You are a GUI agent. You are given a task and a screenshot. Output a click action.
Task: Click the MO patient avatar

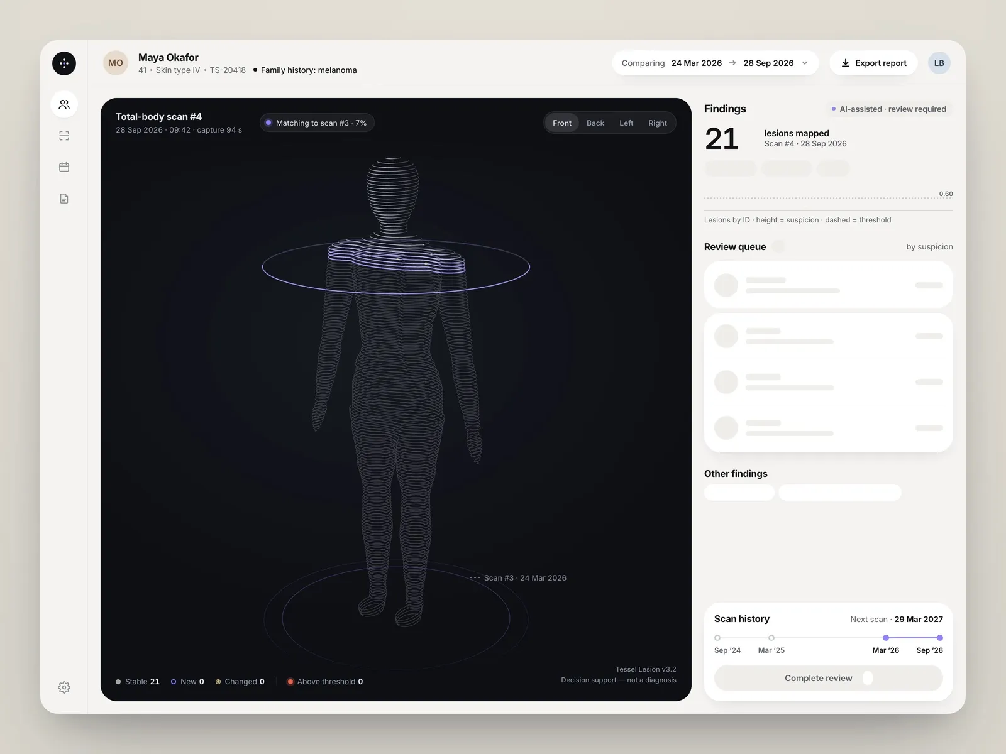[x=116, y=63]
